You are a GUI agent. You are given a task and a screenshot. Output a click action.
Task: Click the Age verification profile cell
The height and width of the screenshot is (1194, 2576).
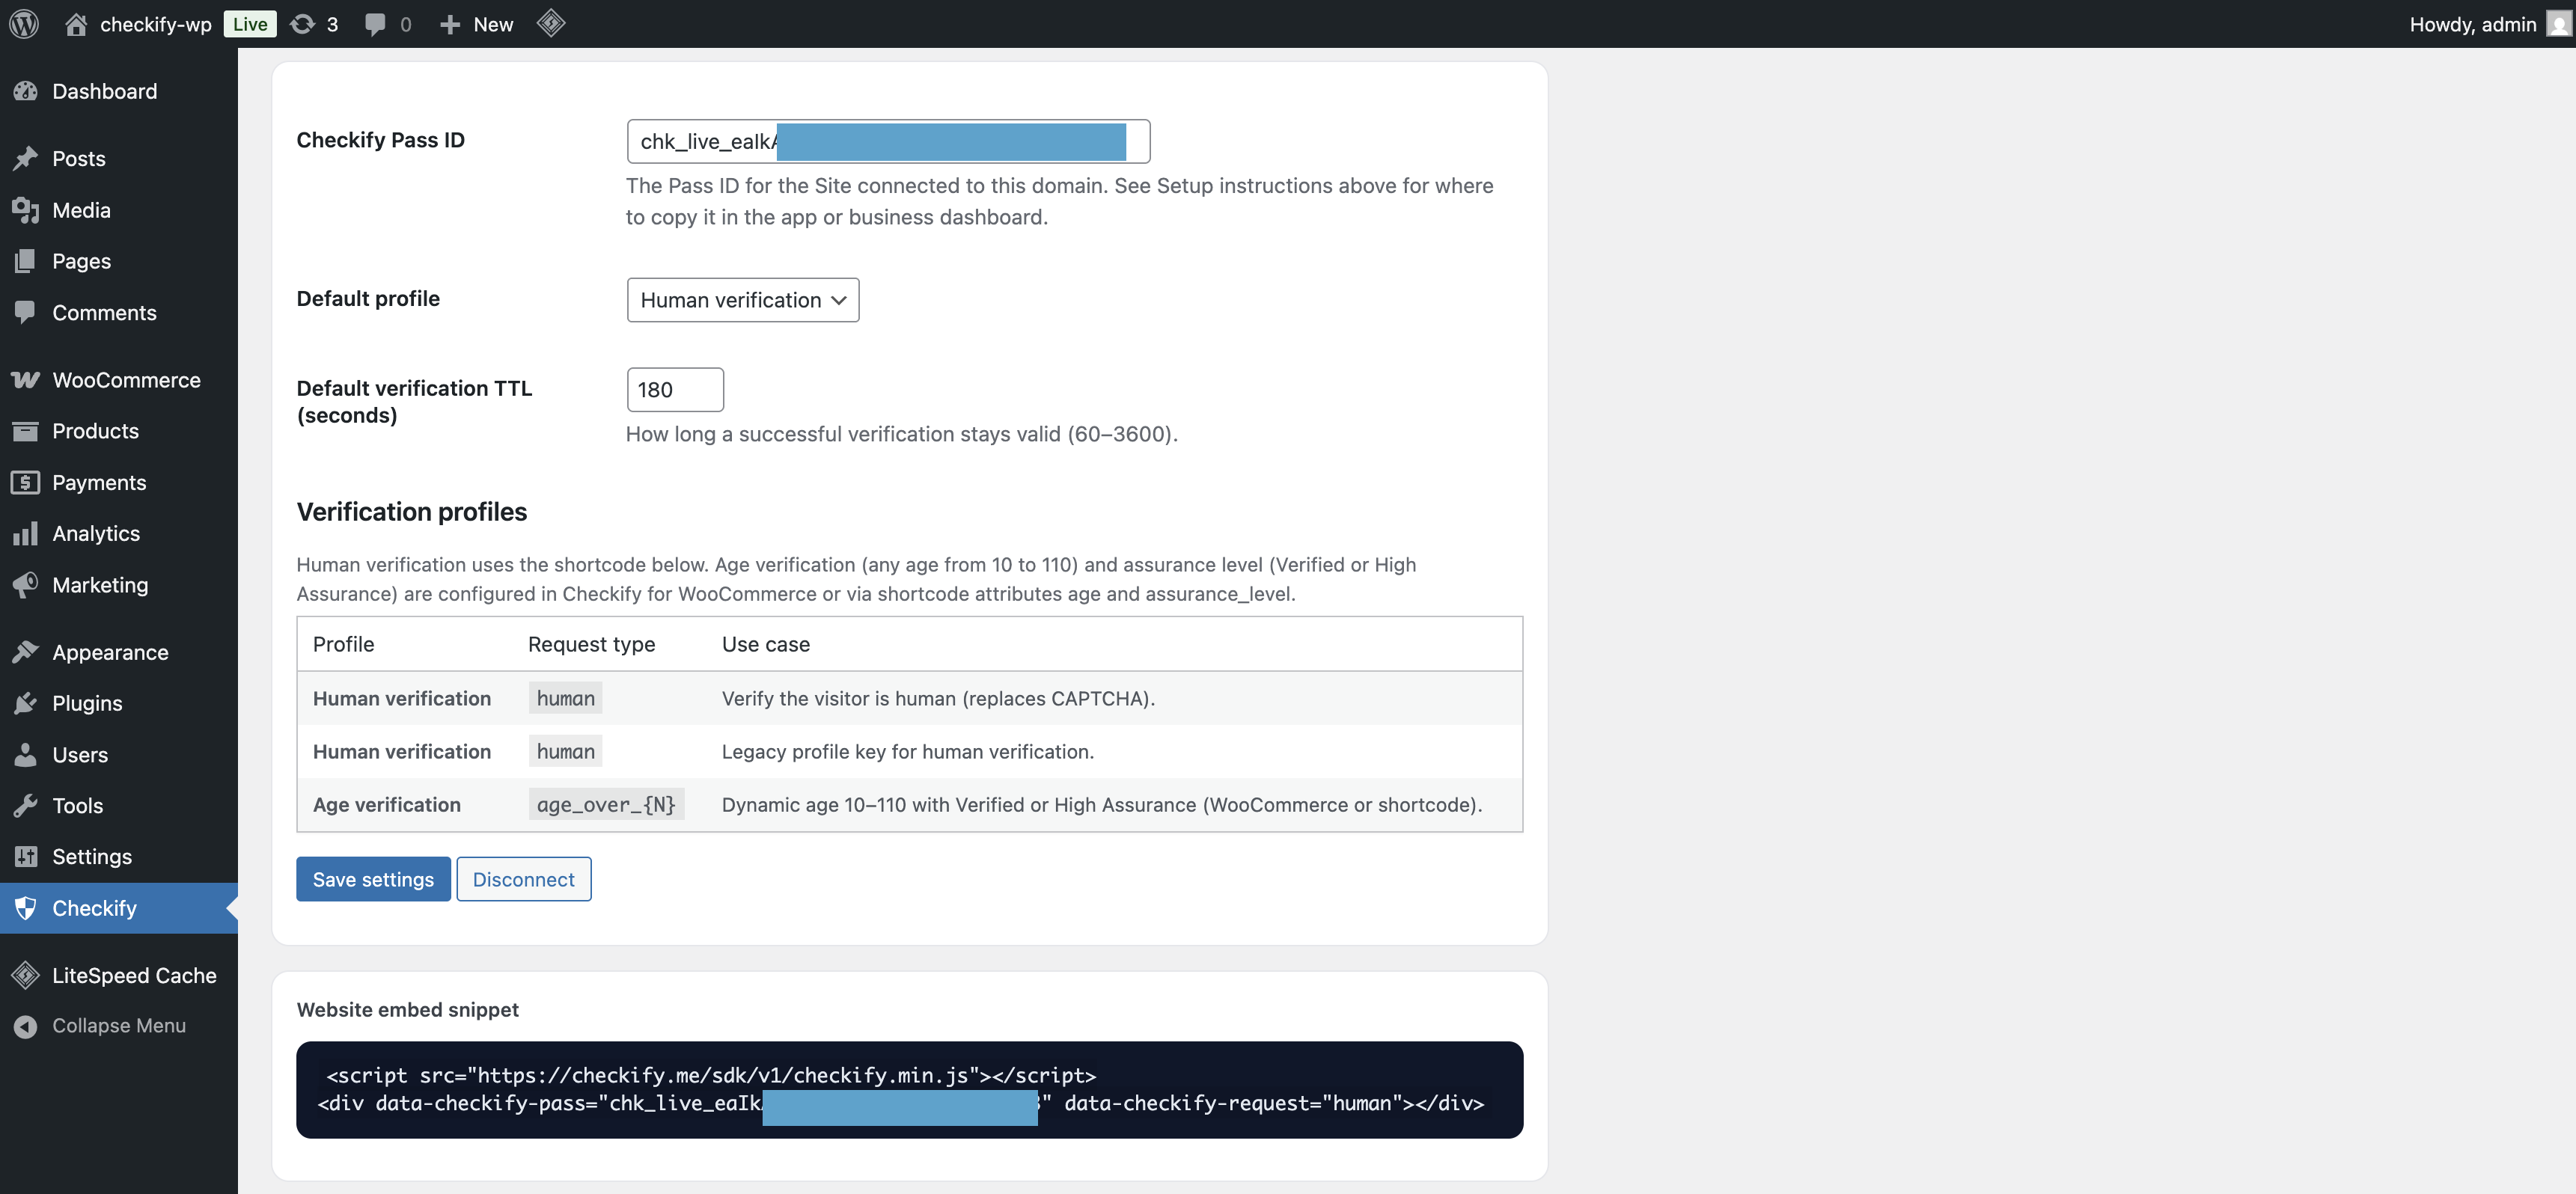click(x=387, y=805)
